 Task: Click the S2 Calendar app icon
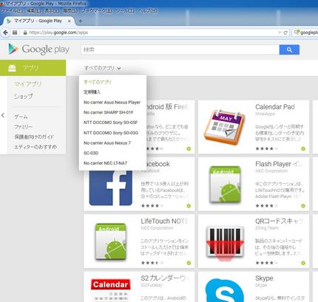(x=111, y=290)
